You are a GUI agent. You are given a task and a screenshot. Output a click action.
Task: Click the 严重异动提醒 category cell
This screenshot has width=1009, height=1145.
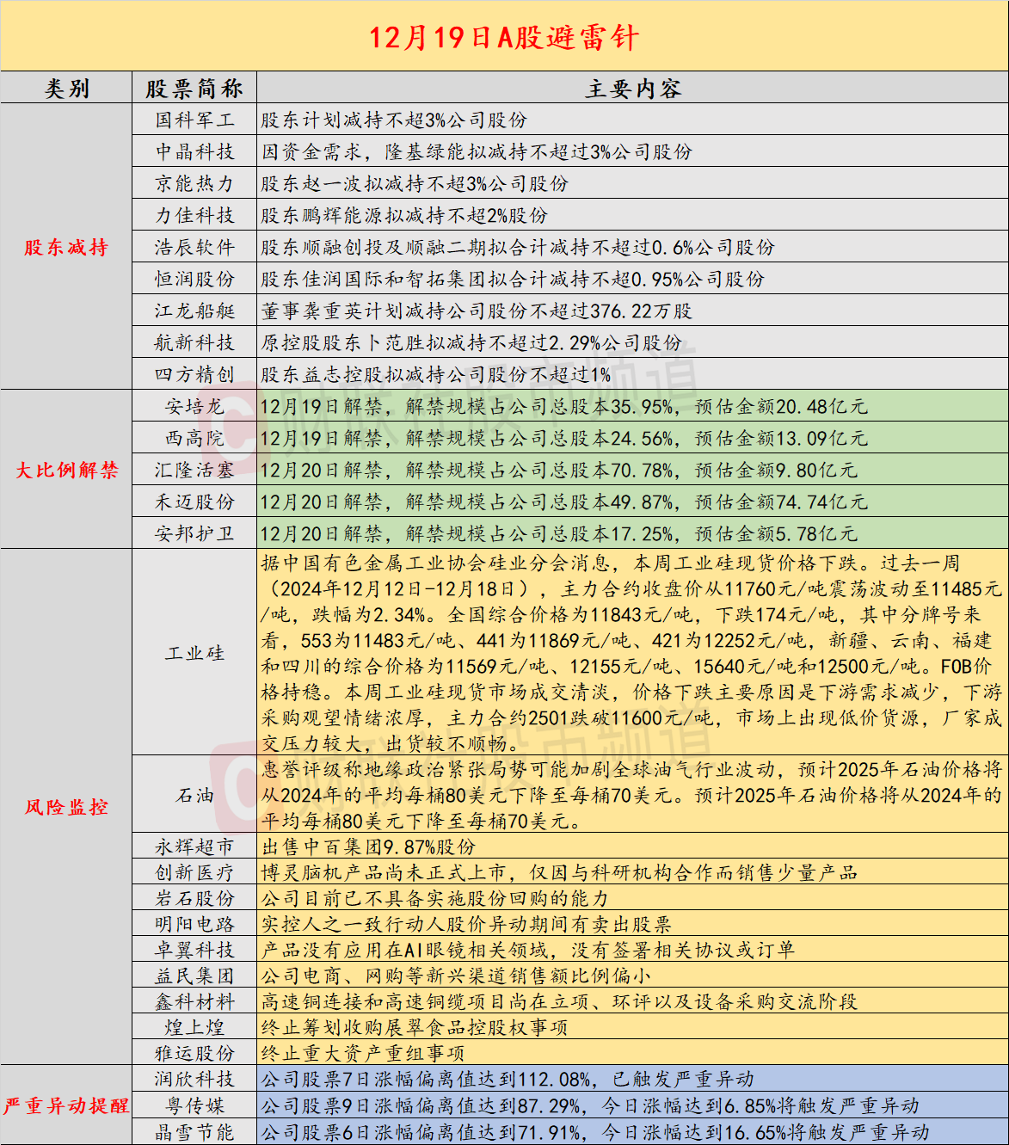tap(66, 1105)
